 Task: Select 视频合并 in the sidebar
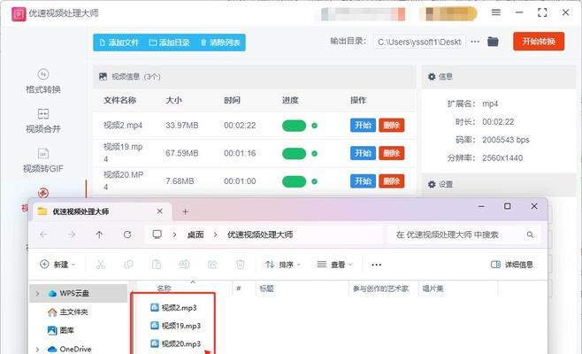click(x=43, y=120)
